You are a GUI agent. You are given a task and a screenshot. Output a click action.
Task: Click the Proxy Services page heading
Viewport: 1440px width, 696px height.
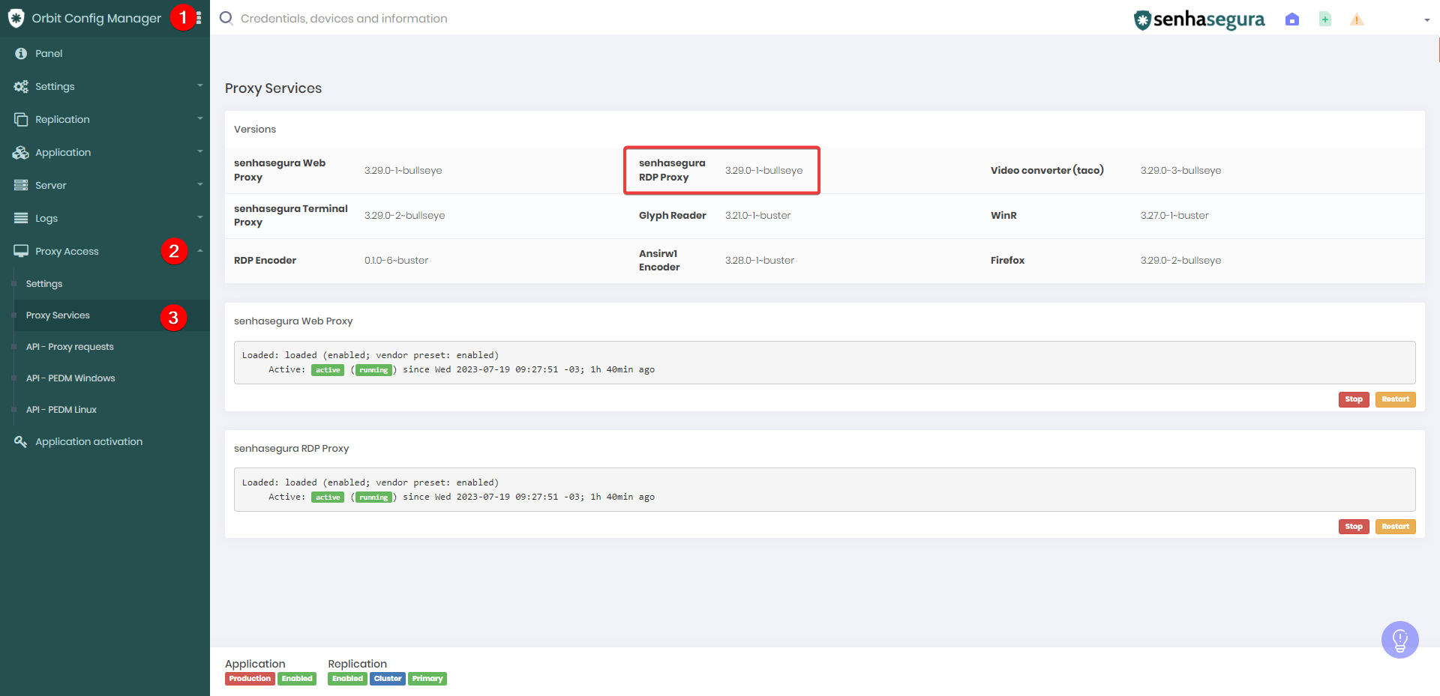pos(273,88)
